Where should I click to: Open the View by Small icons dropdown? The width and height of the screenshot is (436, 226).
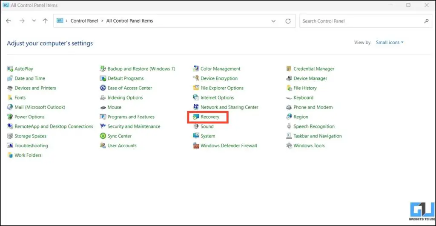(x=389, y=43)
